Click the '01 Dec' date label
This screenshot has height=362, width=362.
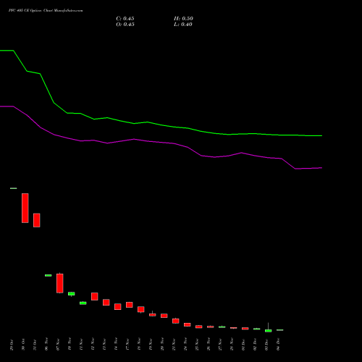(243, 345)
